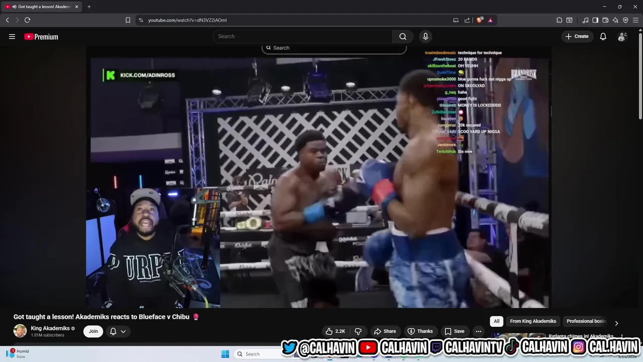Select 'Professional boxing' chip
The height and width of the screenshot is (362, 643).
pyautogui.click(x=586, y=321)
